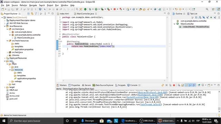Screen dimensions: 221x124
Task: Collapse the demo project node
Action: [x=2, y=18]
